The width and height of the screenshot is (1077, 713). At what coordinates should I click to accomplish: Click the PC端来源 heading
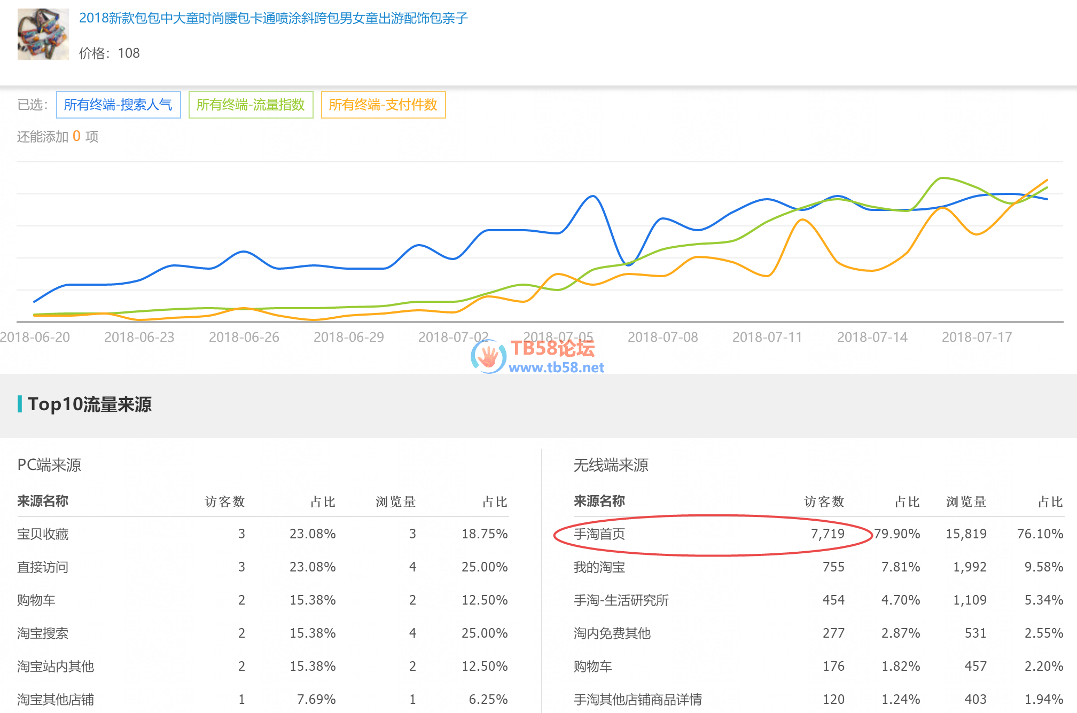49,465
